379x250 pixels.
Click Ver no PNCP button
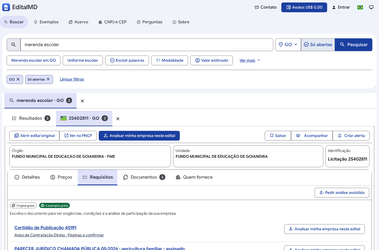pos(78,136)
